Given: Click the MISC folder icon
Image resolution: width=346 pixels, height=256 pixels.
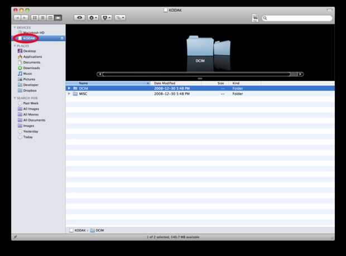Looking at the screenshot, I should point(75,94).
